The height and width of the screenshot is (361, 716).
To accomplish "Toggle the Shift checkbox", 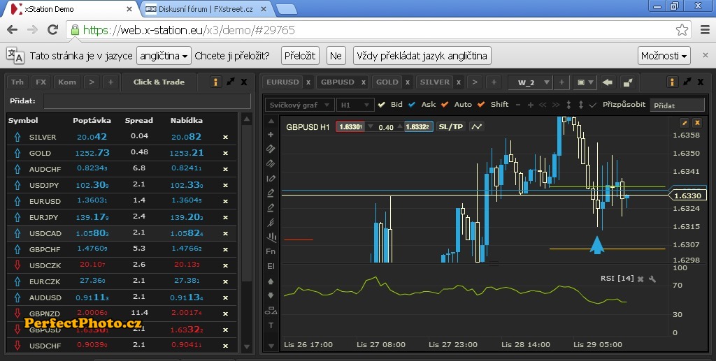I will 481,105.
